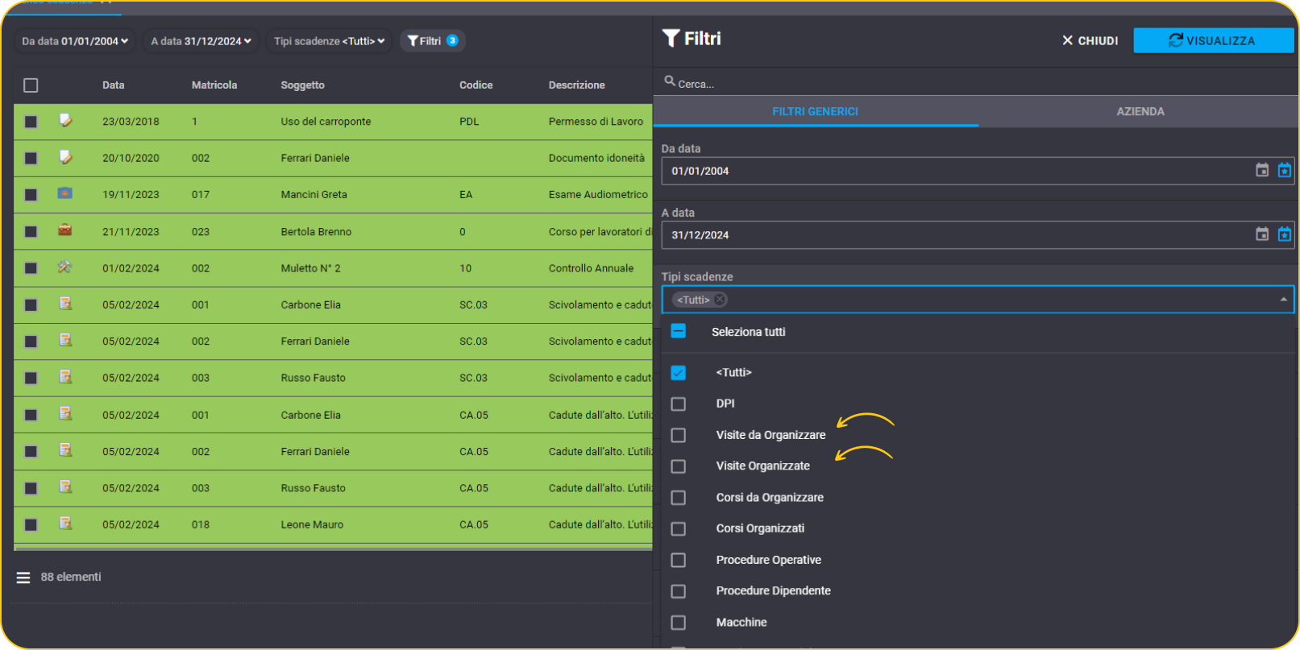This screenshot has height=650, width=1300.
Task: Check the Visite da Organizzare checkbox
Action: click(x=679, y=435)
